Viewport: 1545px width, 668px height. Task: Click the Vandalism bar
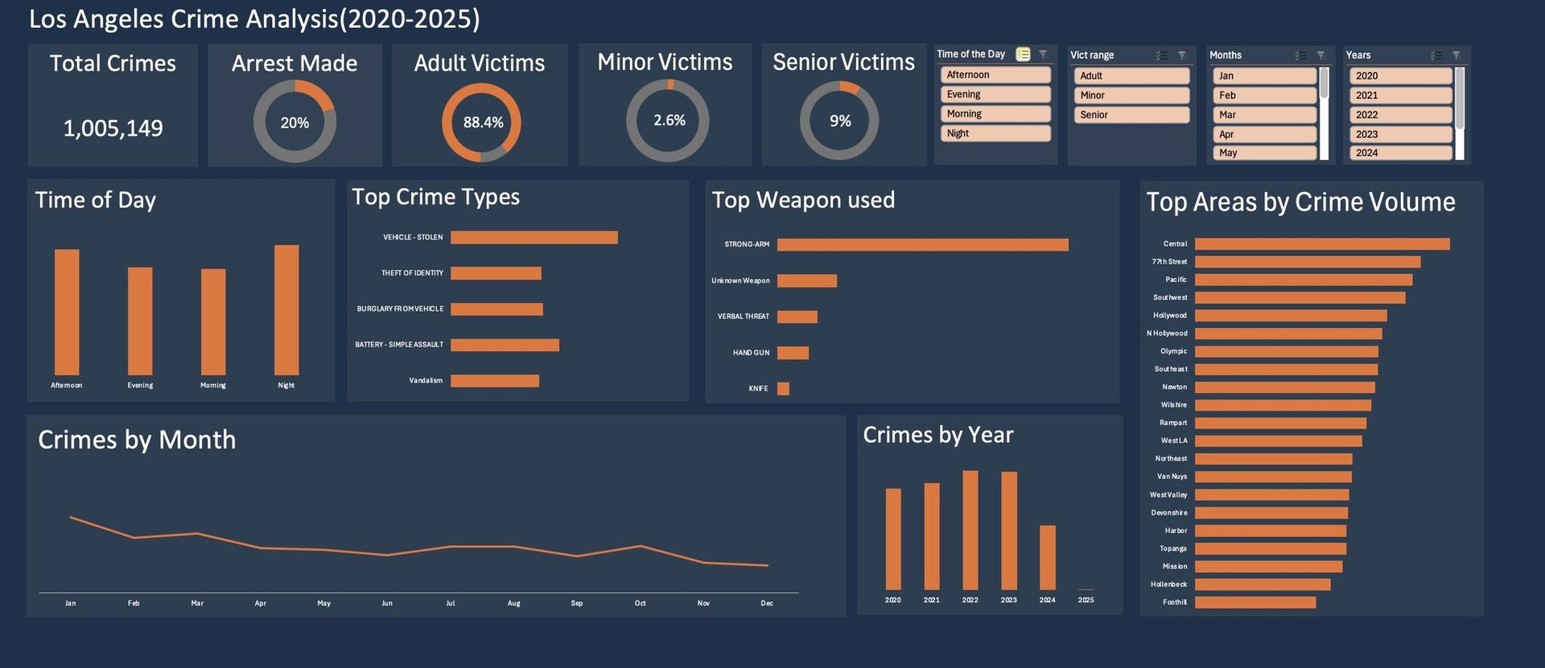495,380
